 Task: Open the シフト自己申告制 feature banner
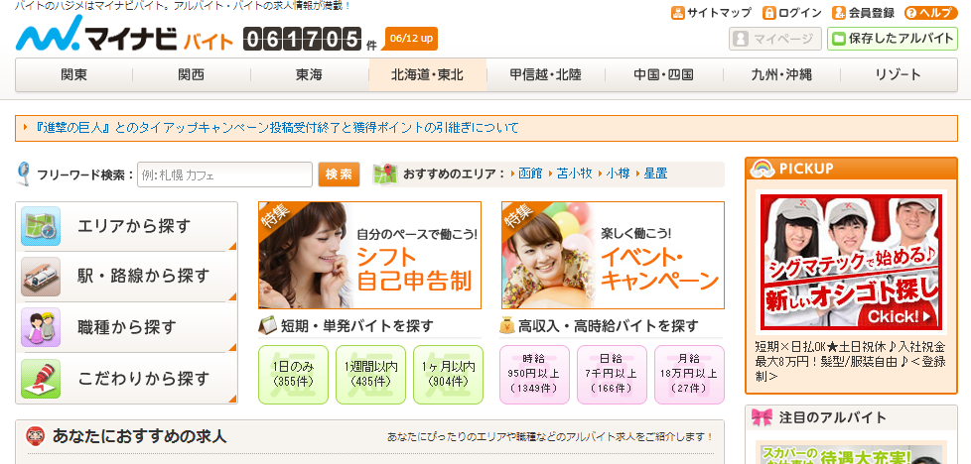tap(369, 256)
